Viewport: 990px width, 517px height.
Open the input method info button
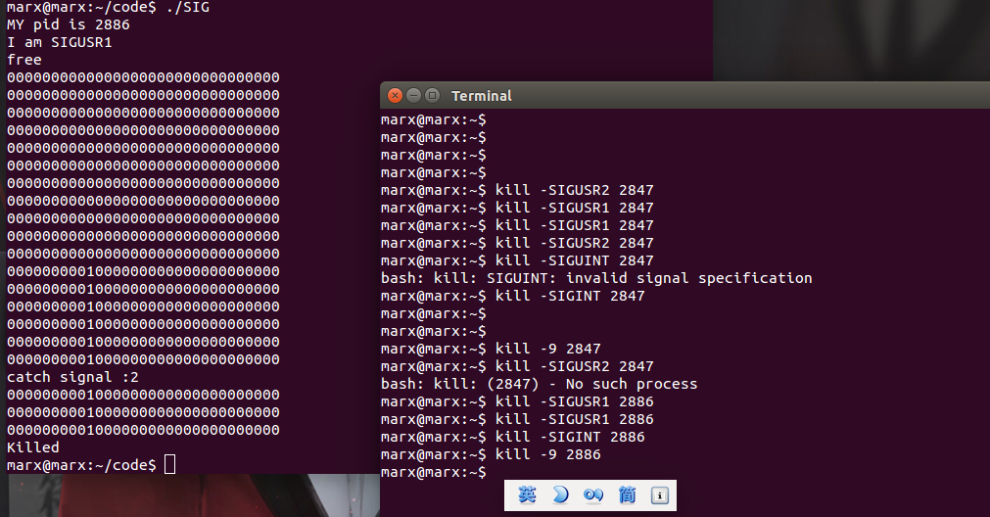pos(660,495)
